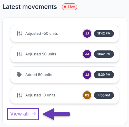
Task: Select the Adjusted 10 units movement text
Action: (x=40, y=95)
